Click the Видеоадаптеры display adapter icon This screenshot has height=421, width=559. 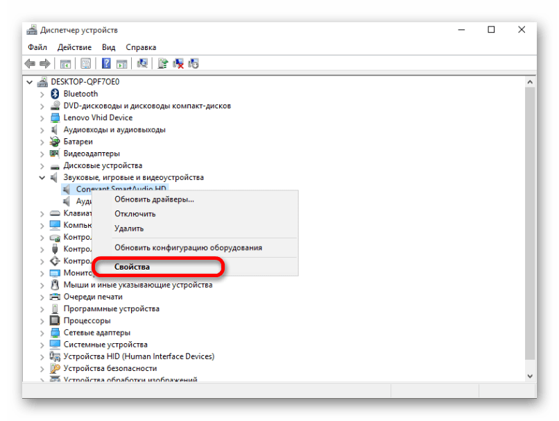tap(55, 154)
